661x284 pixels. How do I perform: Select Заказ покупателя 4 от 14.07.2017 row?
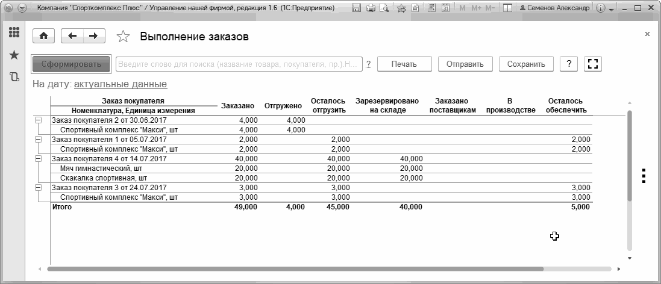tap(321, 159)
